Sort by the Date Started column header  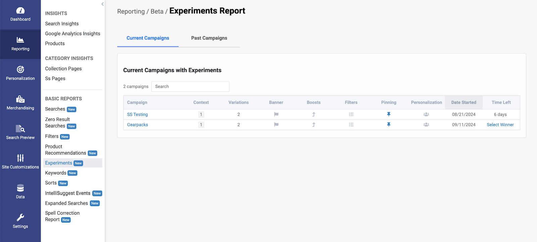pyautogui.click(x=463, y=102)
